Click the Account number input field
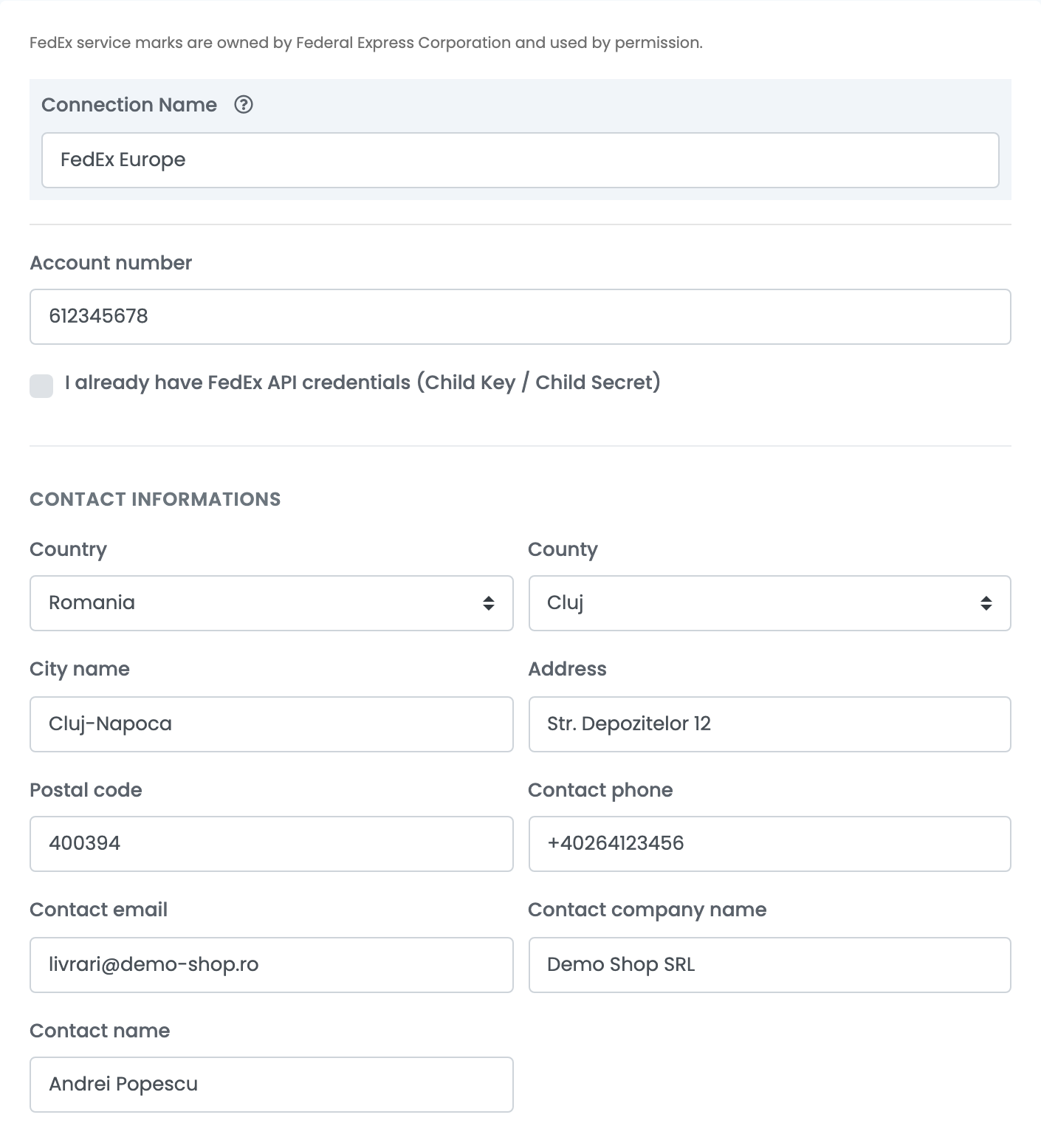Screen dimensions: 1041x1140 pos(520,317)
